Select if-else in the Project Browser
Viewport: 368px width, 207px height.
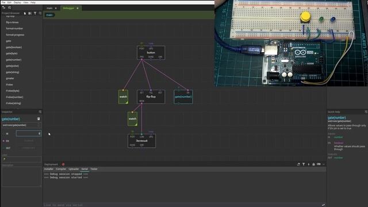[9, 85]
